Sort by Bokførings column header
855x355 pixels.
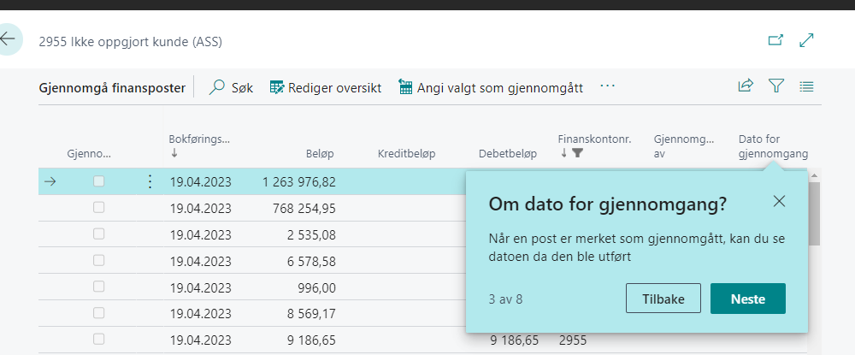click(200, 139)
